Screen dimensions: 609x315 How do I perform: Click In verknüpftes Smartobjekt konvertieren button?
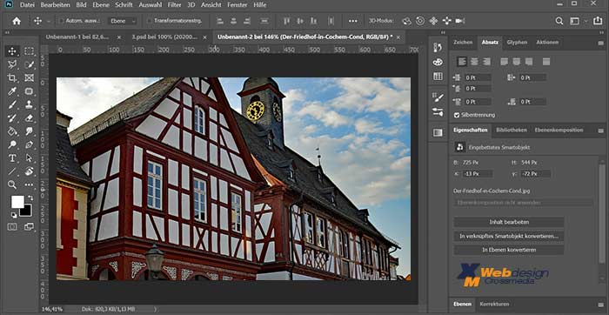click(x=509, y=236)
